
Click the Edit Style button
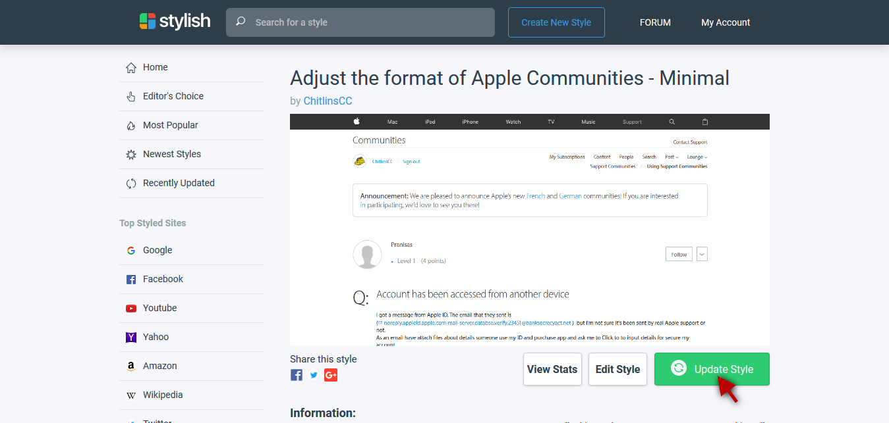point(617,369)
